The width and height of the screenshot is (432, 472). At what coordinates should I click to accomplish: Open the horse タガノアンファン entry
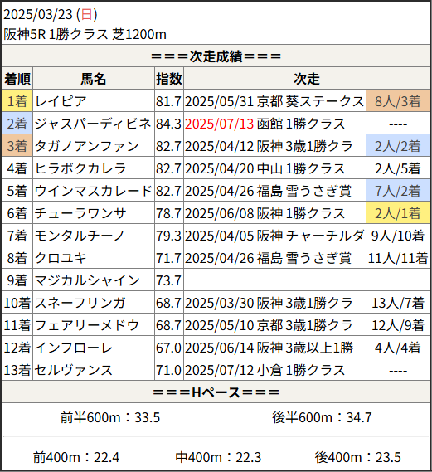[x=87, y=146]
